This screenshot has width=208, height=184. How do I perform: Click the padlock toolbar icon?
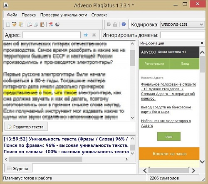[115, 25]
